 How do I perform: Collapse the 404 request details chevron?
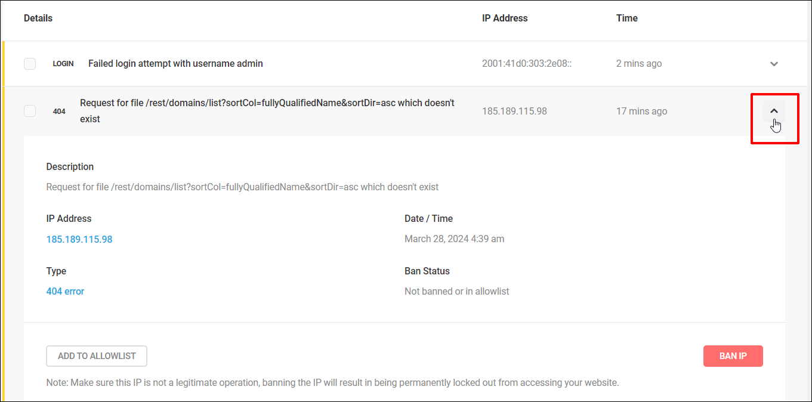[774, 111]
